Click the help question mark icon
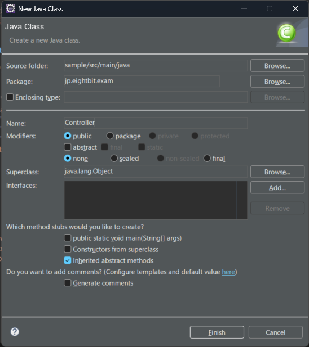The image size is (309, 347). (x=15, y=332)
